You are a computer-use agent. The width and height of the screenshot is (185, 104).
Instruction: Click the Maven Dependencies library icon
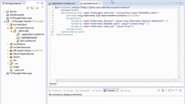[11, 54]
